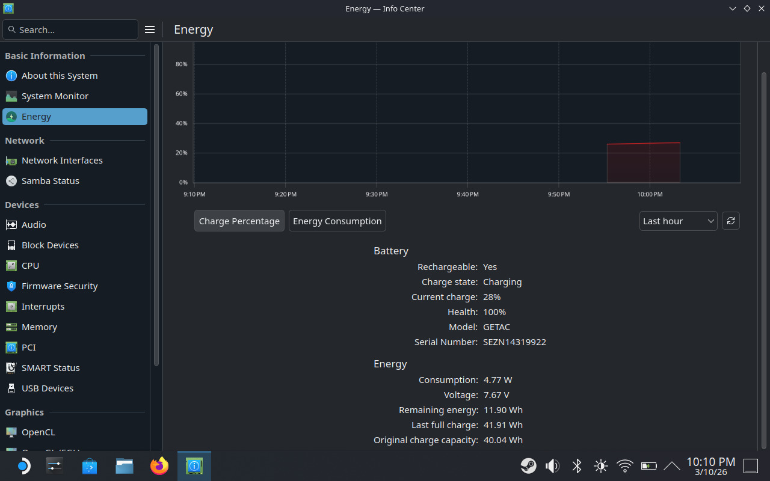770x481 pixels.
Task: Open brightness and color tray icon
Action: 600,466
